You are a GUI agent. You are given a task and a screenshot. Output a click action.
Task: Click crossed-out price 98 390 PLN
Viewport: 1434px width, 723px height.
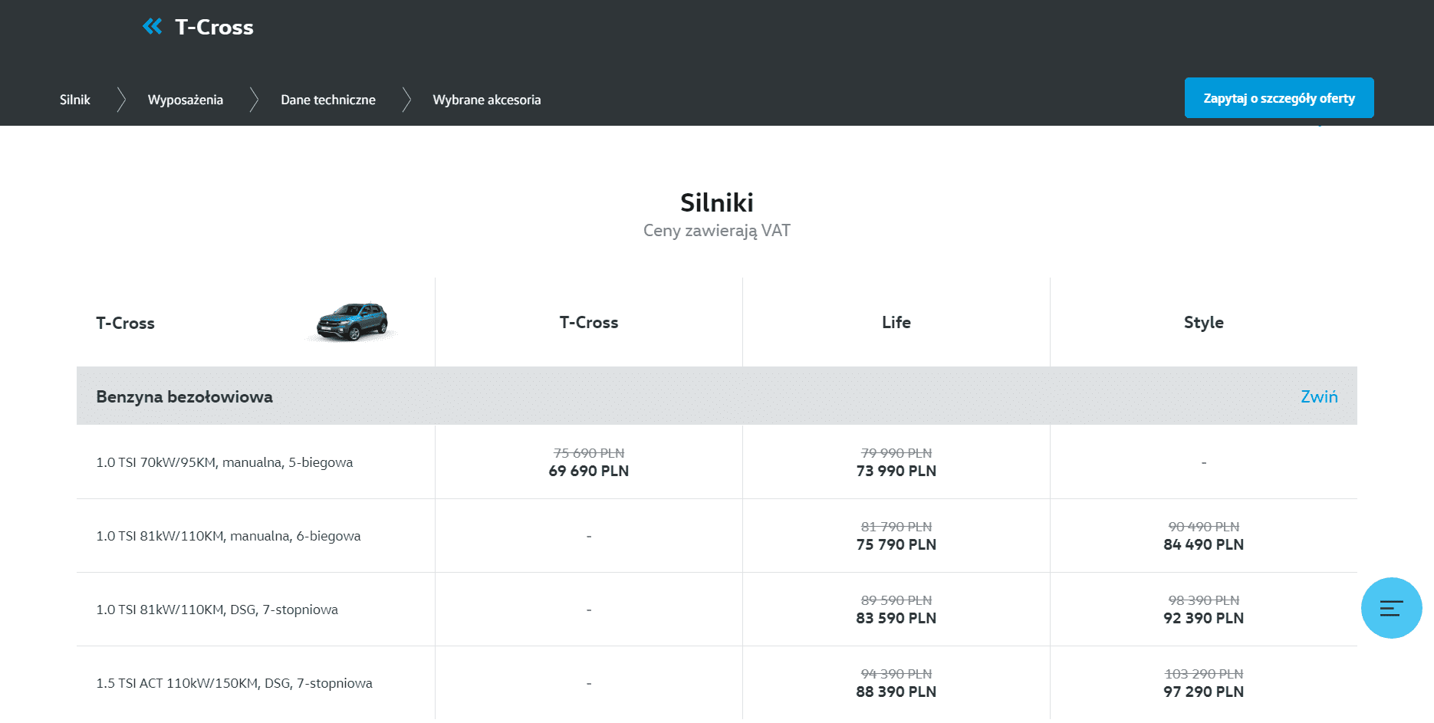tap(1204, 600)
